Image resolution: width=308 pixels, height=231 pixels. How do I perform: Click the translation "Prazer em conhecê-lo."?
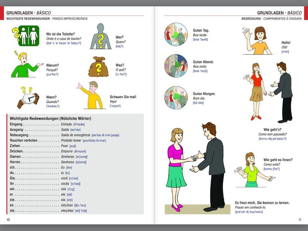(x=251, y=208)
